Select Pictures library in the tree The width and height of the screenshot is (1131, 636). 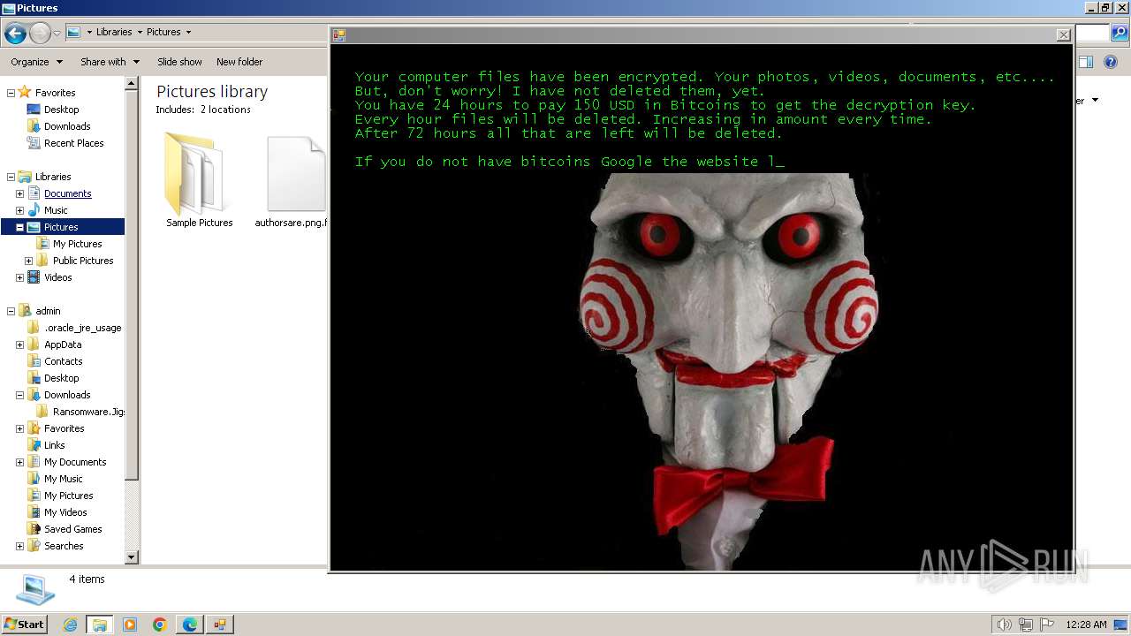click(x=61, y=227)
